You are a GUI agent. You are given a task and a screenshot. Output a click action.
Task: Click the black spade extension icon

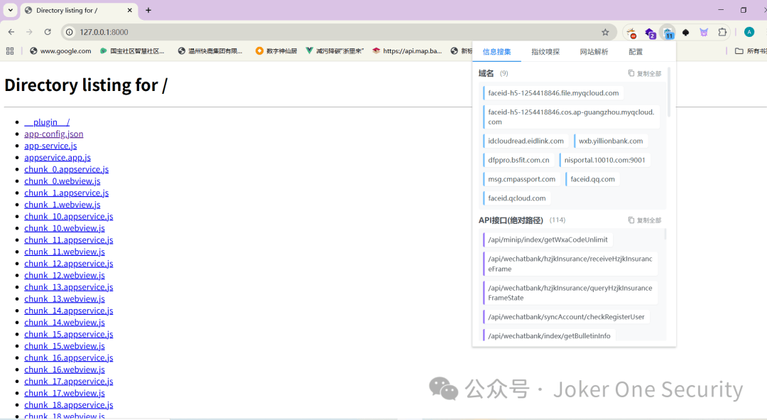(x=685, y=33)
